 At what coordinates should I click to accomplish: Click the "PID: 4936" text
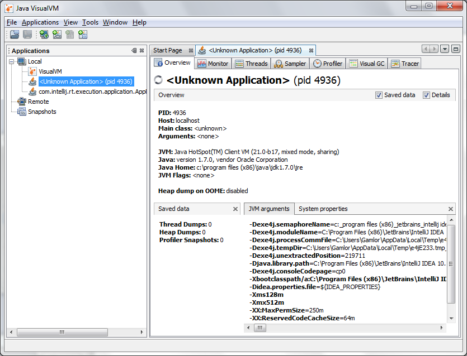(172, 113)
